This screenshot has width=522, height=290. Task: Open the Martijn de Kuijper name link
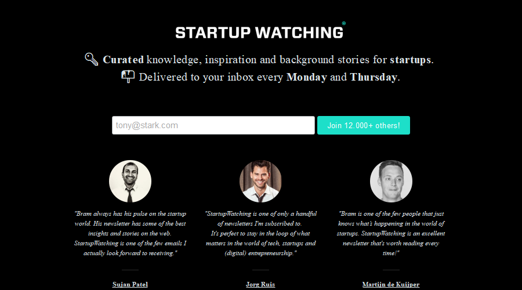click(x=391, y=284)
